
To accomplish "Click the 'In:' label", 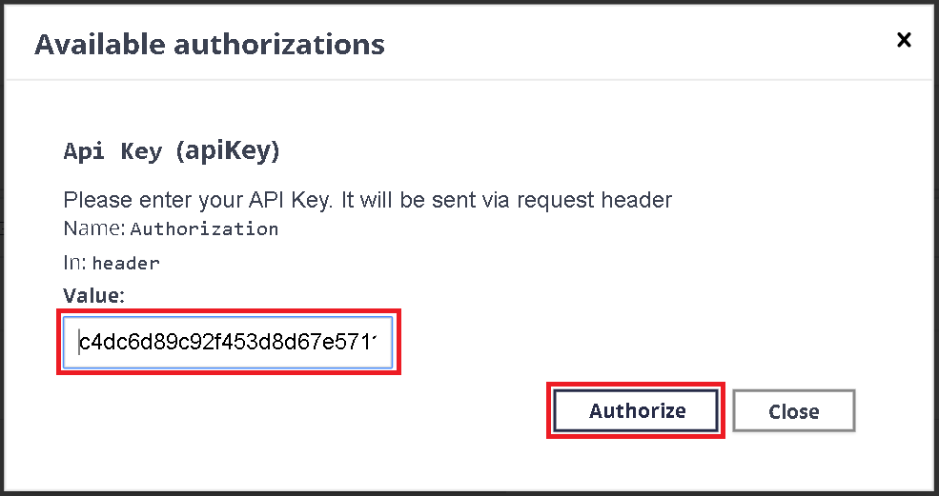I will [74, 263].
